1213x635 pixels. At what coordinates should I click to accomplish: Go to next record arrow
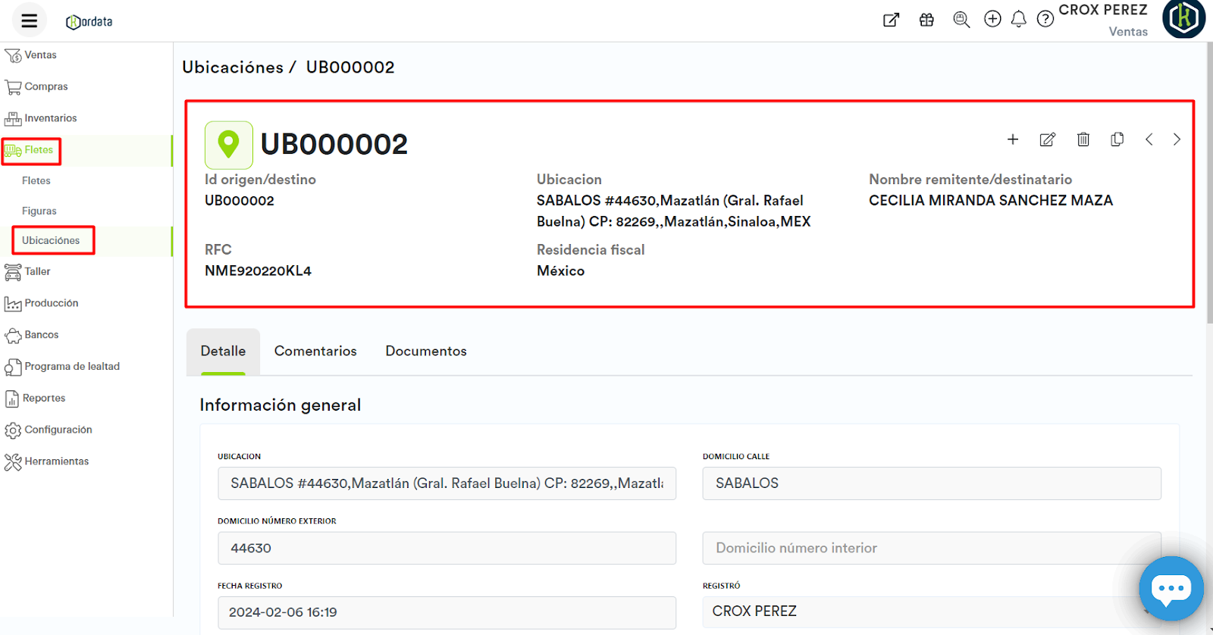(1177, 139)
